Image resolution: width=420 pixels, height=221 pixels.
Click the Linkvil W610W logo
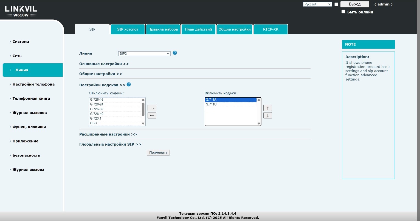21,11
